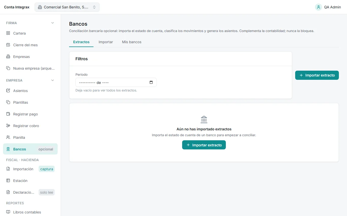Switch to the Importar tab
Image resolution: width=347 pixels, height=216 pixels.
pyautogui.click(x=106, y=42)
